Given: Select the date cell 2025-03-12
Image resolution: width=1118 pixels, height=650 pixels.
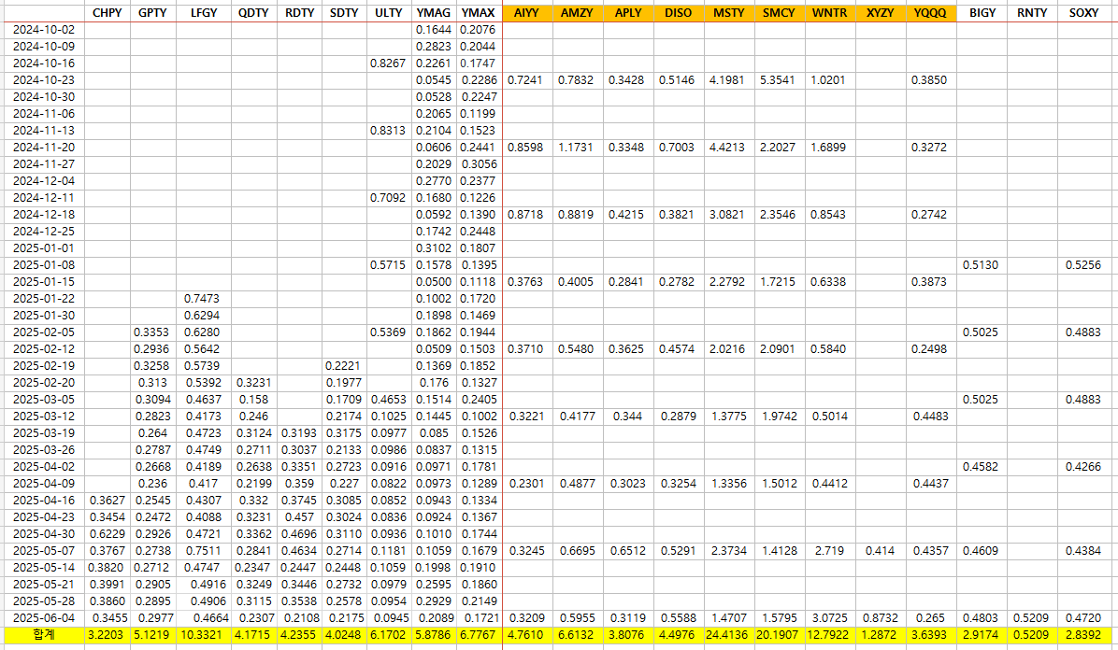Looking at the screenshot, I should coord(44,417).
